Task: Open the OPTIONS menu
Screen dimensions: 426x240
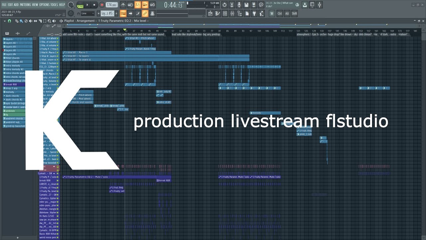Action: (44, 5)
